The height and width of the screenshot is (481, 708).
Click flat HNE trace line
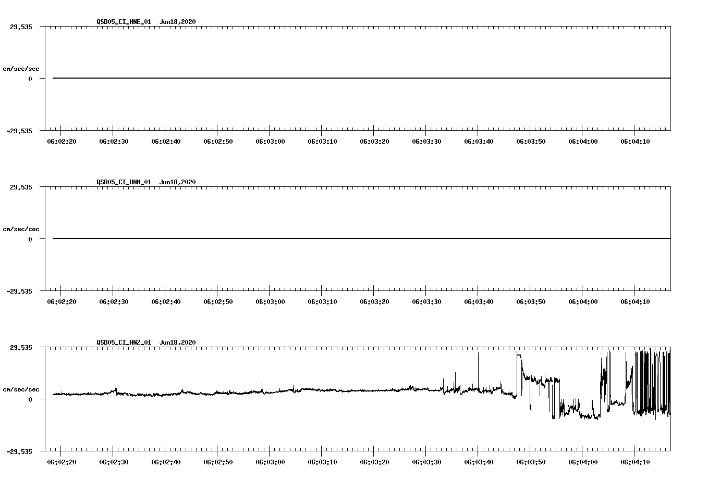361,78
